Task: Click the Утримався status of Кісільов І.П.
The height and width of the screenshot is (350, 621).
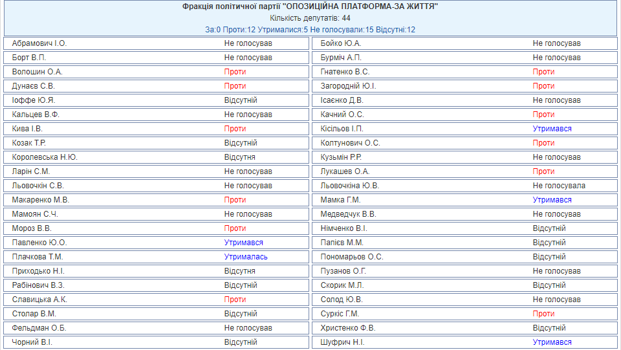Action: coord(552,129)
